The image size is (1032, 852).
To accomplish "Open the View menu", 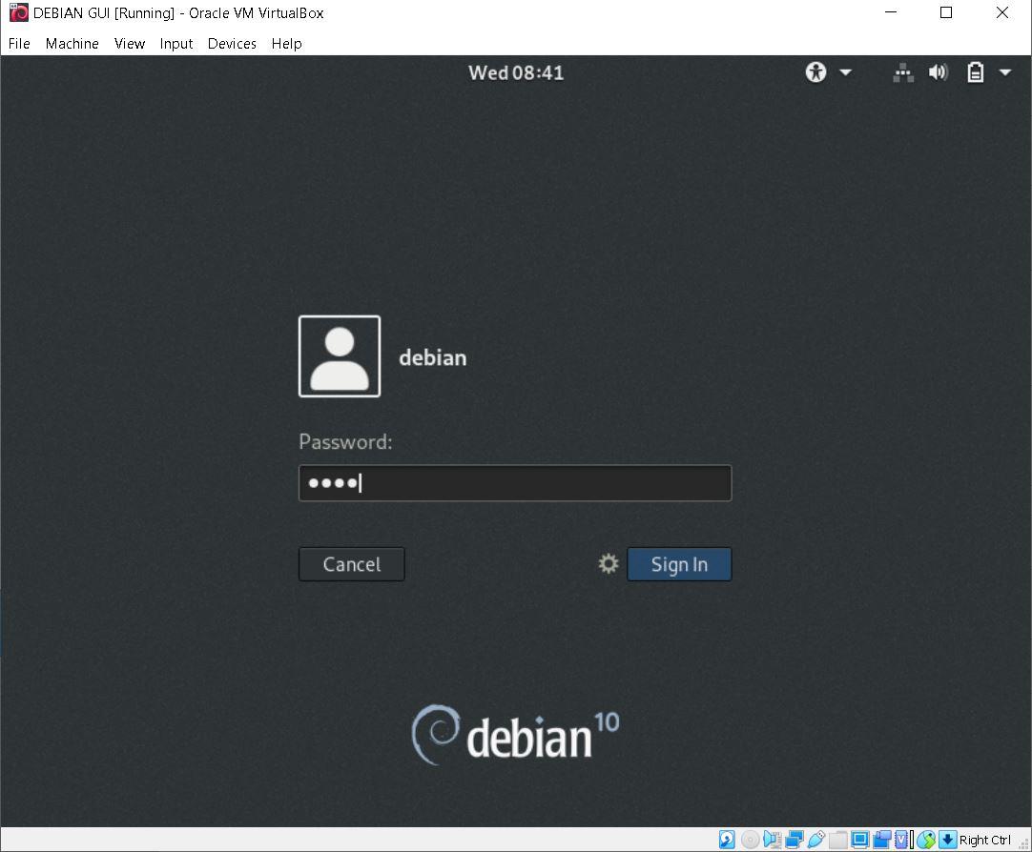I will click(129, 44).
